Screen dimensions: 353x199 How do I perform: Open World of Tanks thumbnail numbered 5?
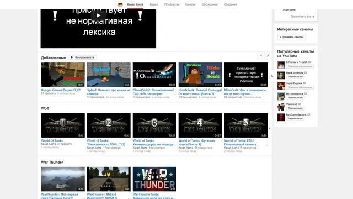(x=246, y=125)
